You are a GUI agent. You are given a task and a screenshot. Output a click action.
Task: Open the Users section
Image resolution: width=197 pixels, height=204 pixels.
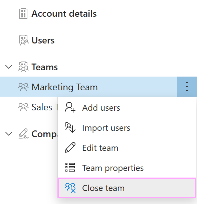(43, 40)
